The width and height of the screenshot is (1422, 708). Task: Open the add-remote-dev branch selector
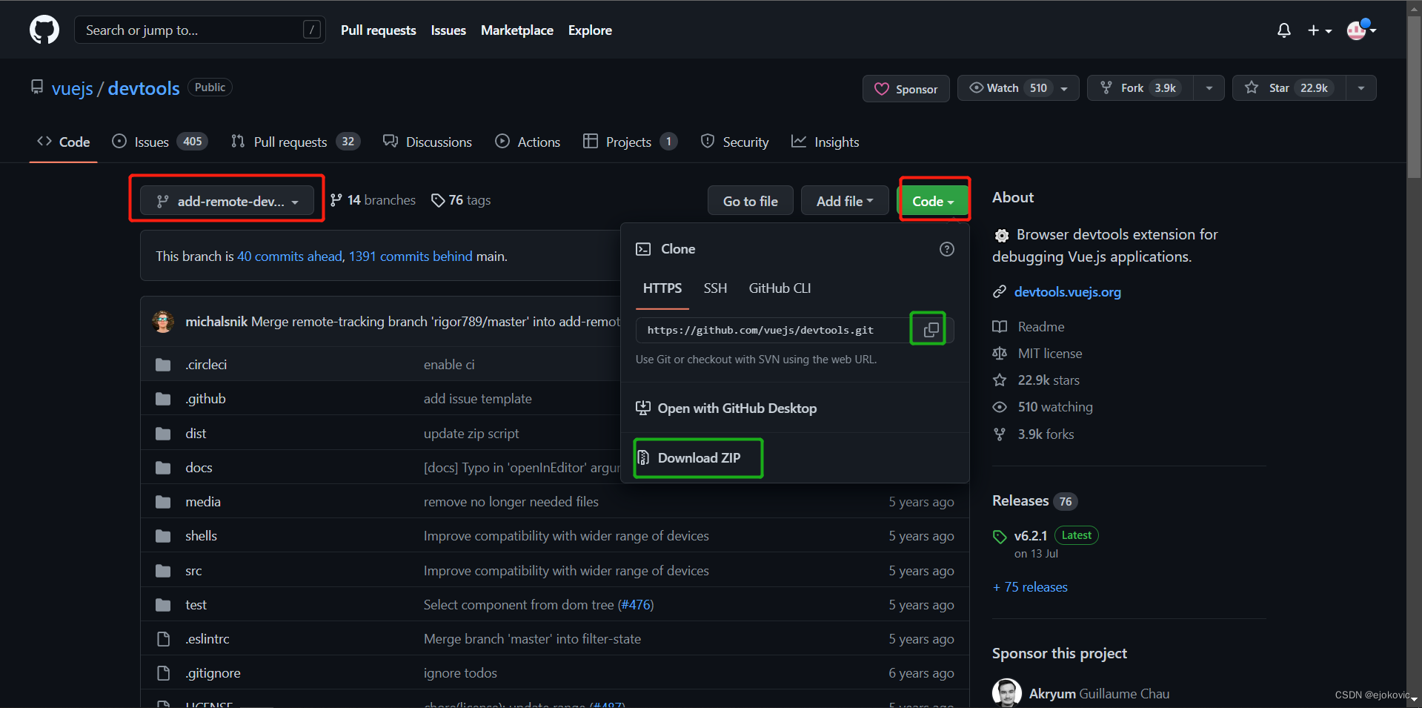click(227, 201)
